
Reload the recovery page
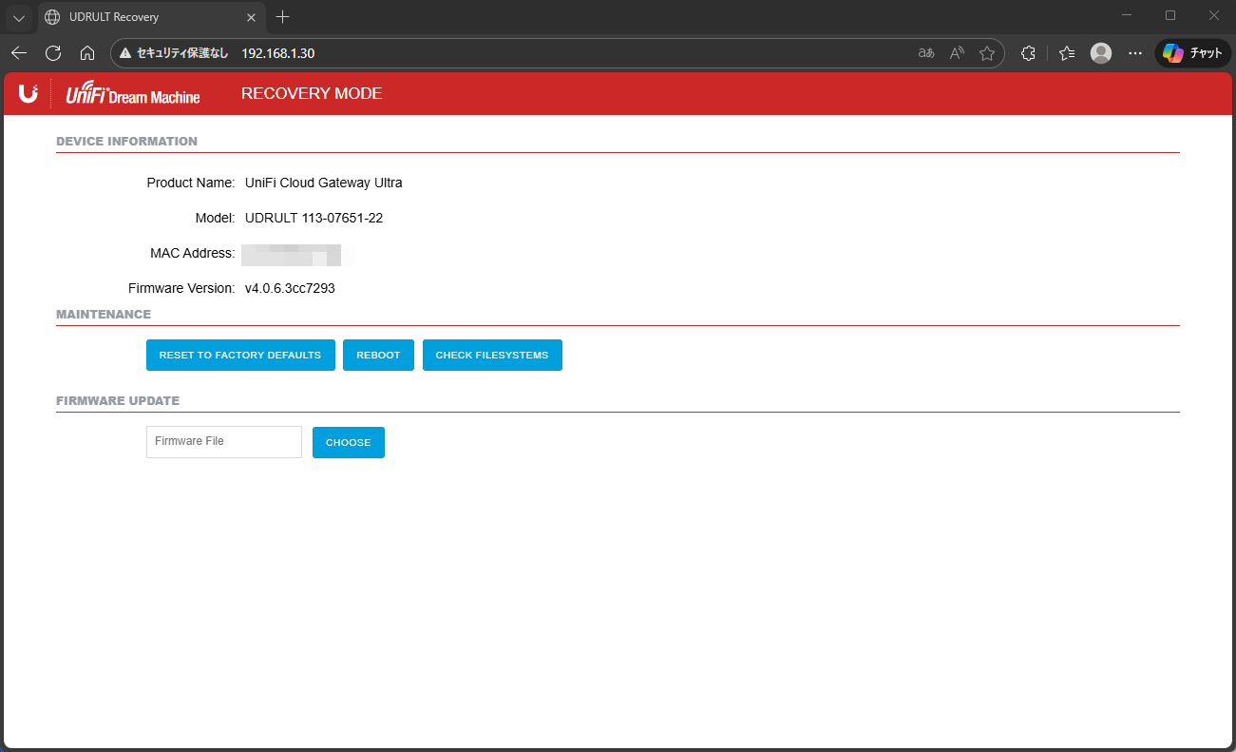53,53
